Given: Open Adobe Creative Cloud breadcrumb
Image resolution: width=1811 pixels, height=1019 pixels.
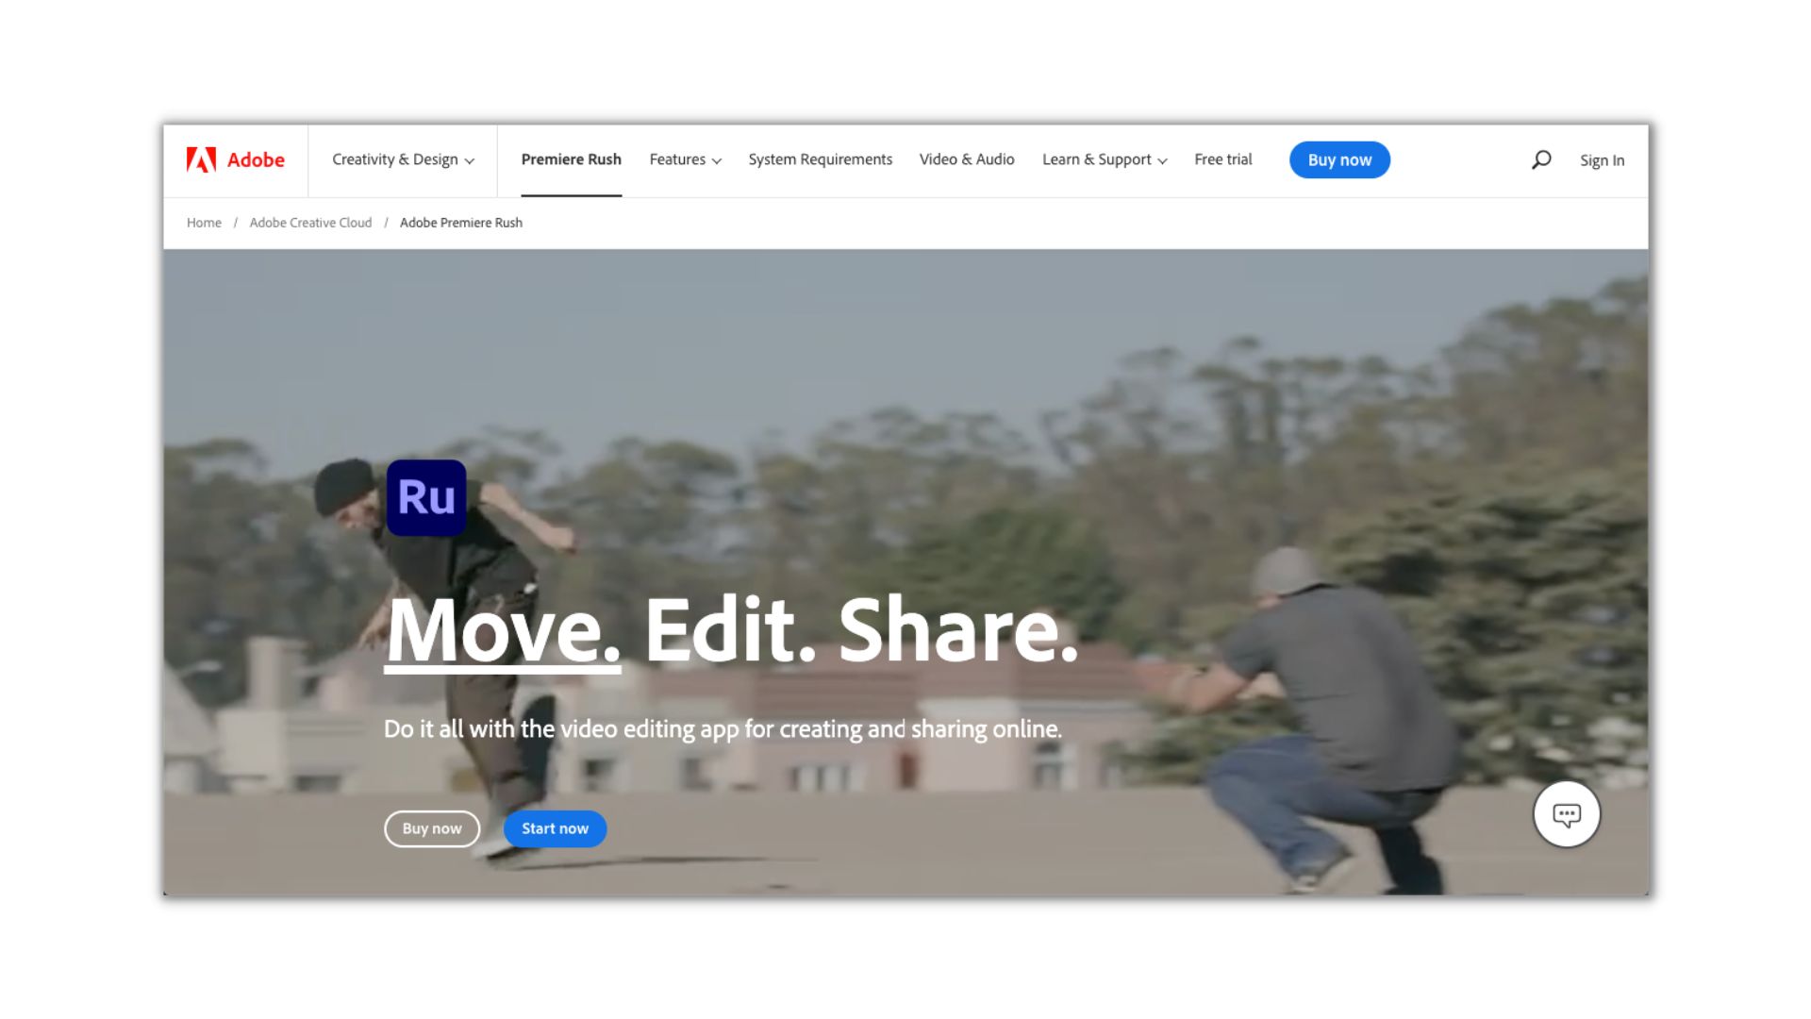Looking at the screenshot, I should point(310,223).
